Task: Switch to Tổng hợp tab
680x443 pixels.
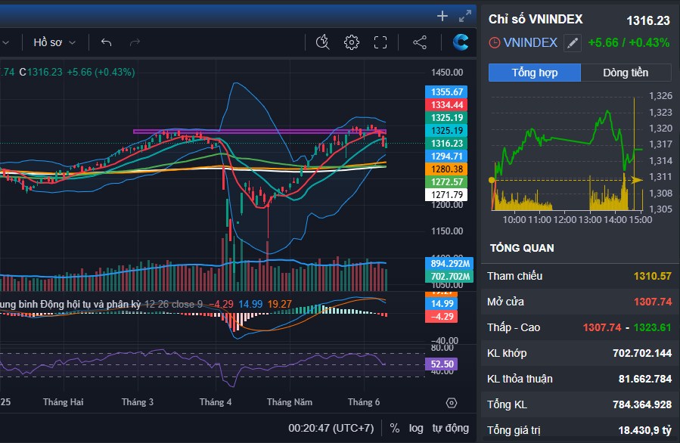Action: tap(534, 73)
